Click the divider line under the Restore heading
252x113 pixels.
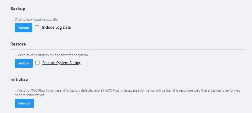pos(128,49)
